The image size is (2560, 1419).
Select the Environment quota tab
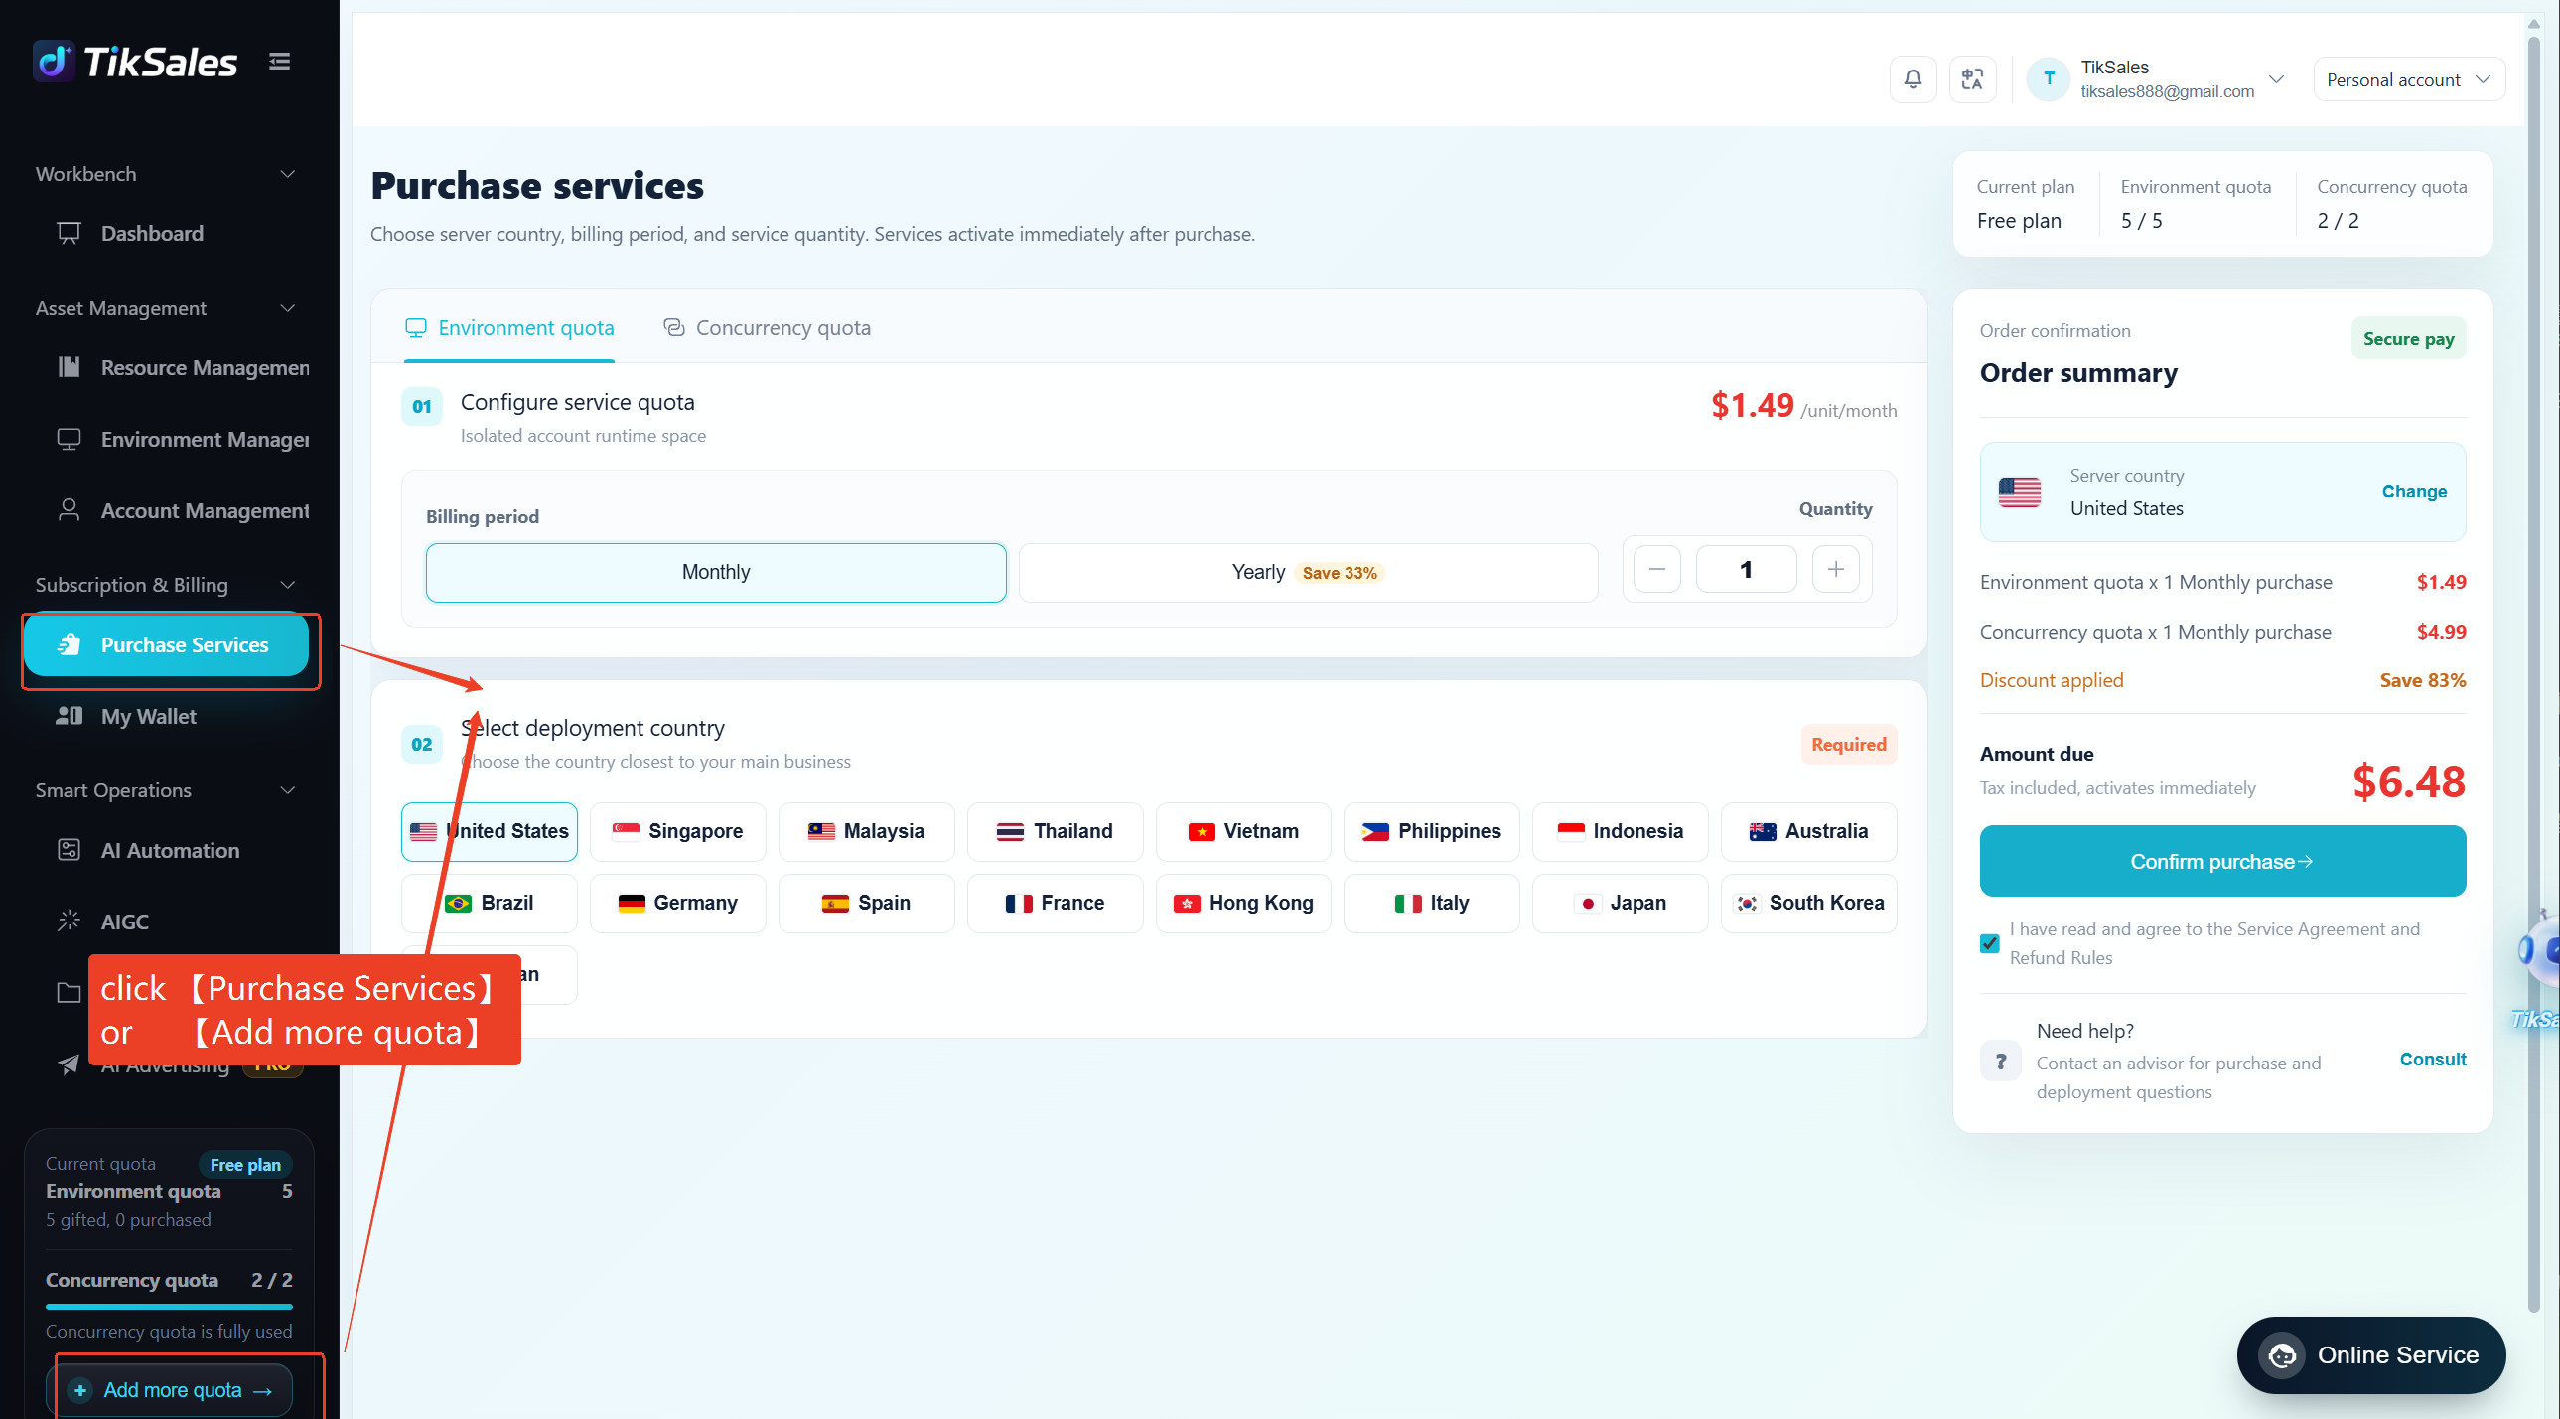point(508,327)
